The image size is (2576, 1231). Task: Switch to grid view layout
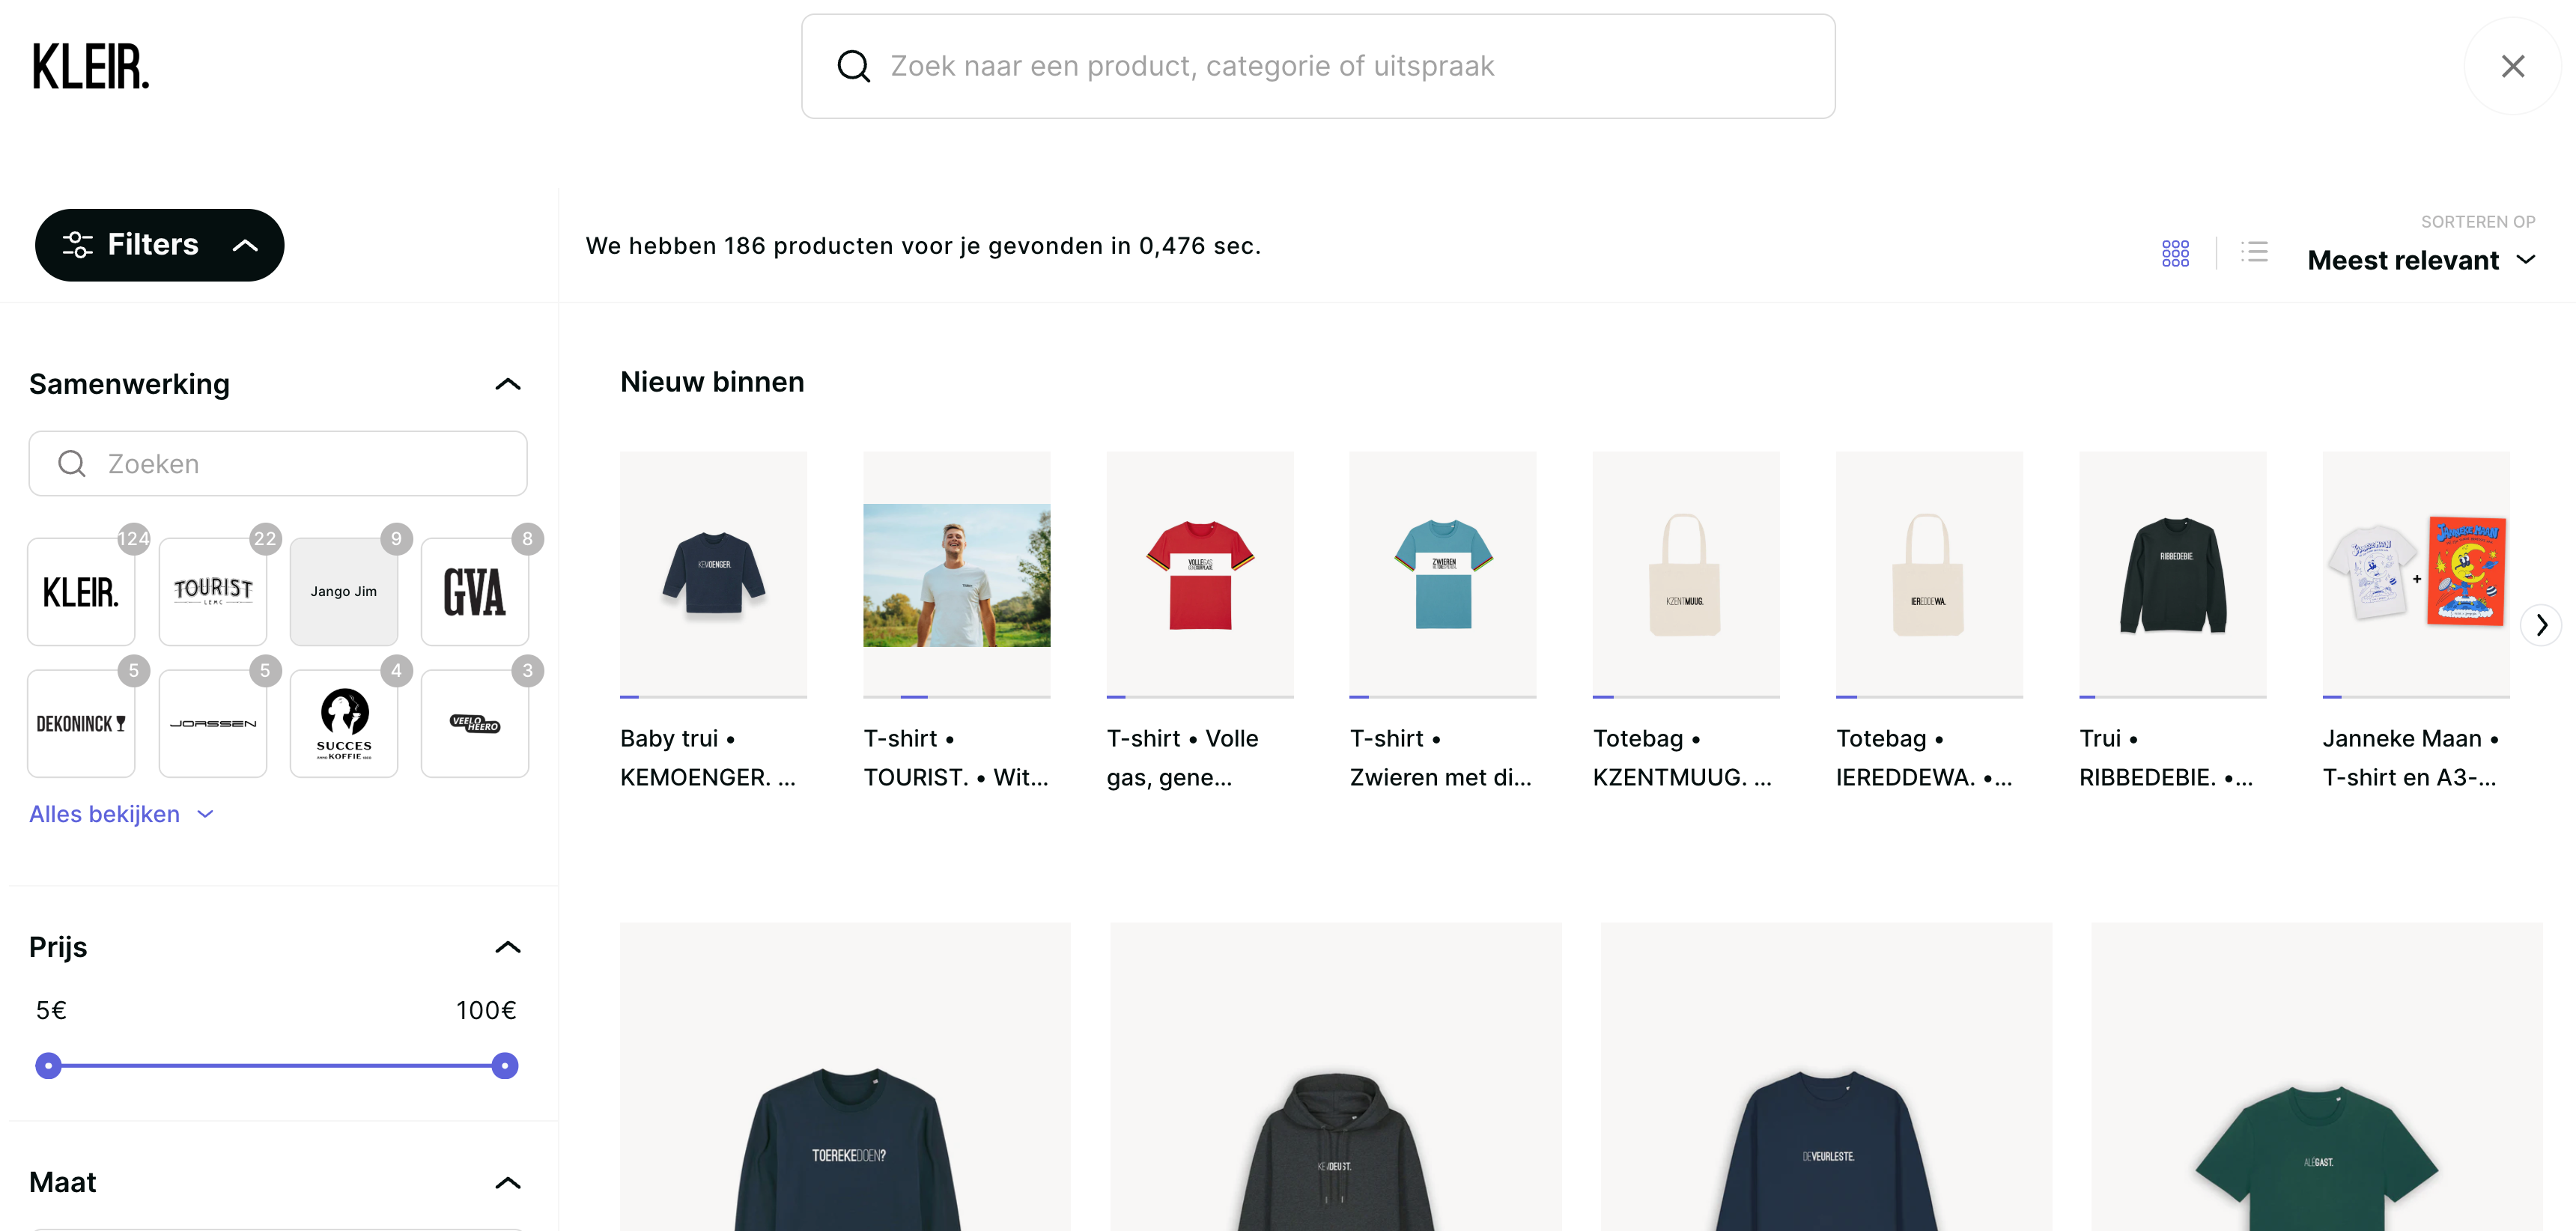pos(2175,253)
